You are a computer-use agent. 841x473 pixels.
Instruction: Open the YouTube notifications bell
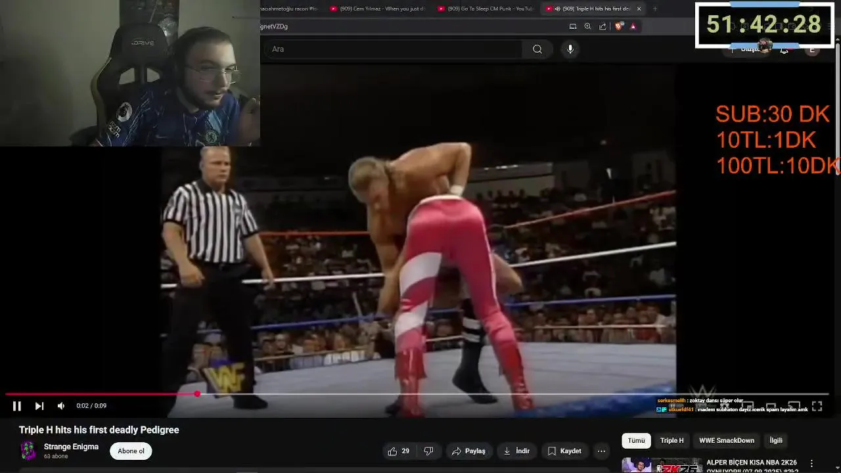784,50
